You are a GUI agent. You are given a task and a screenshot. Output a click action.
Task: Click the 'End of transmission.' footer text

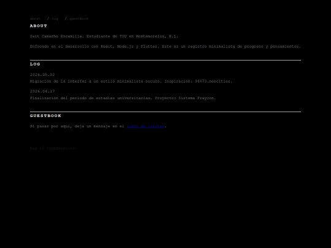(53, 148)
